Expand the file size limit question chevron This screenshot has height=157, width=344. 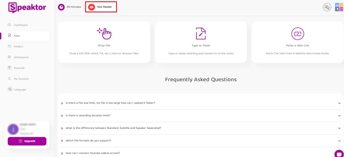point(339,103)
